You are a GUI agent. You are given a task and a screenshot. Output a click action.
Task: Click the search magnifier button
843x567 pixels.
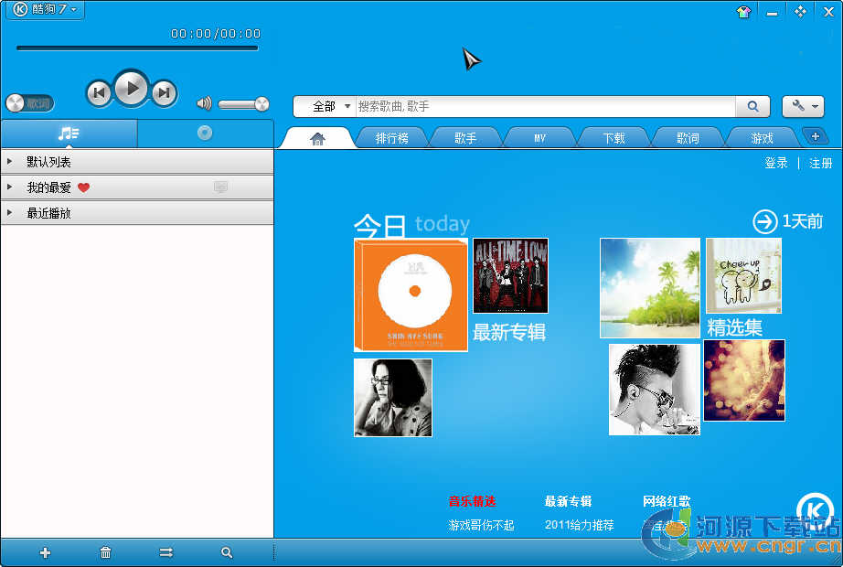(x=752, y=107)
